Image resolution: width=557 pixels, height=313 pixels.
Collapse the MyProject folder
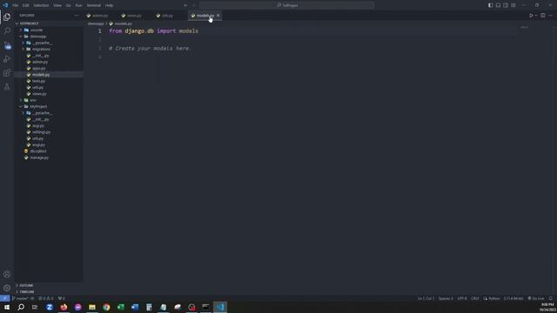[38, 106]
